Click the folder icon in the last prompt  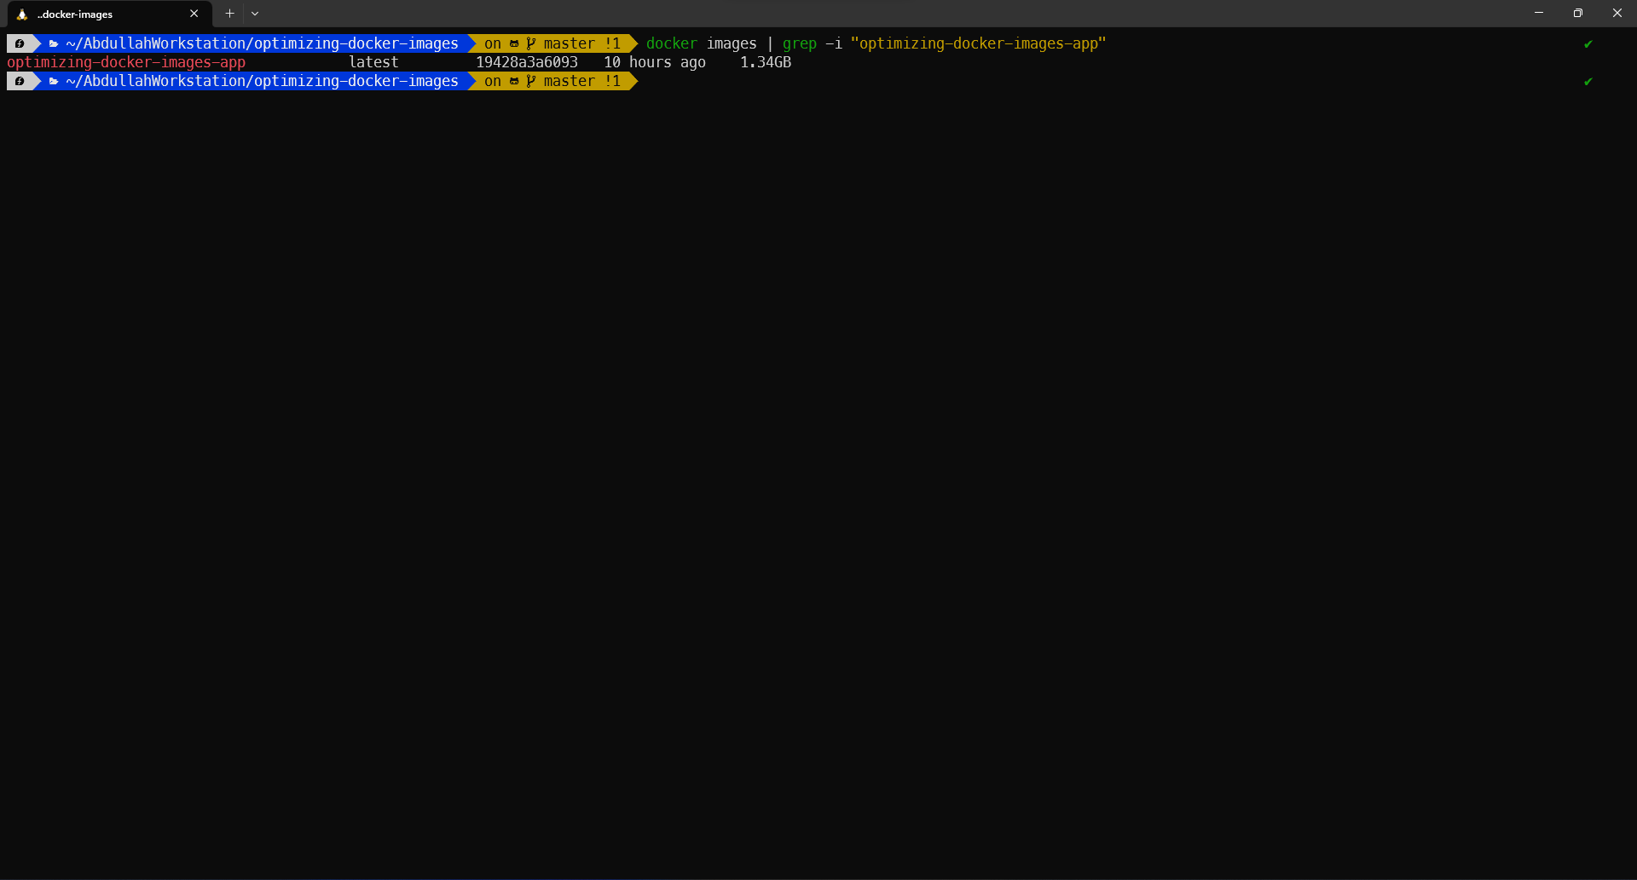[54, 82]
